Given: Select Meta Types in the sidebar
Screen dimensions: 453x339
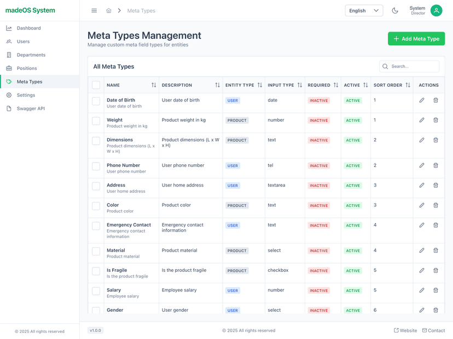Looking at the screenshot, I should tap(39, 82).
